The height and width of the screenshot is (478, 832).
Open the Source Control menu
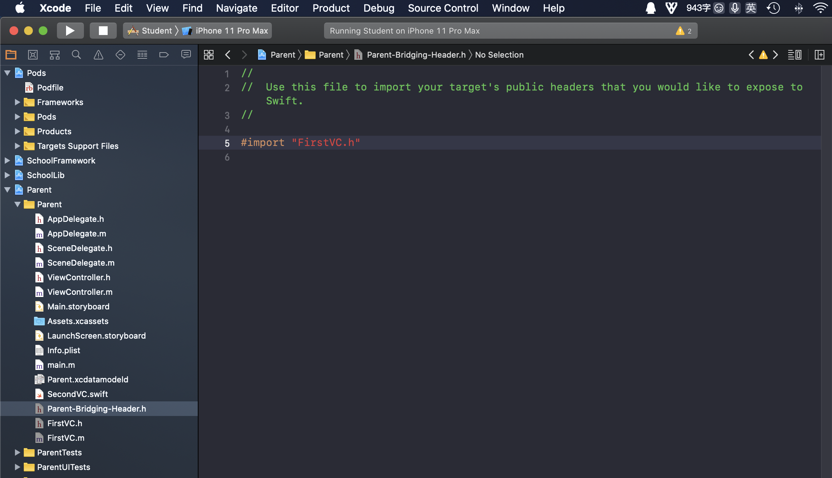pos(443,8)
